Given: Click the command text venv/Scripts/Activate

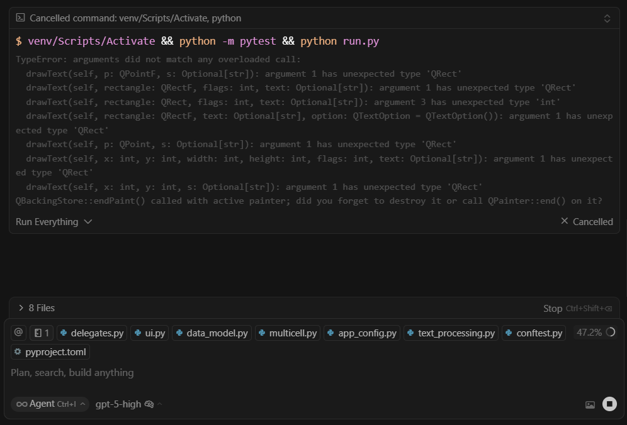Looking at the screenshot, I should tap(91, 41).
